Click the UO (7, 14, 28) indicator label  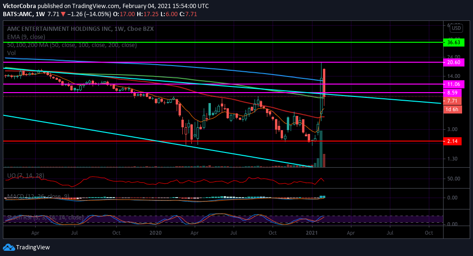tap(26, 175)
